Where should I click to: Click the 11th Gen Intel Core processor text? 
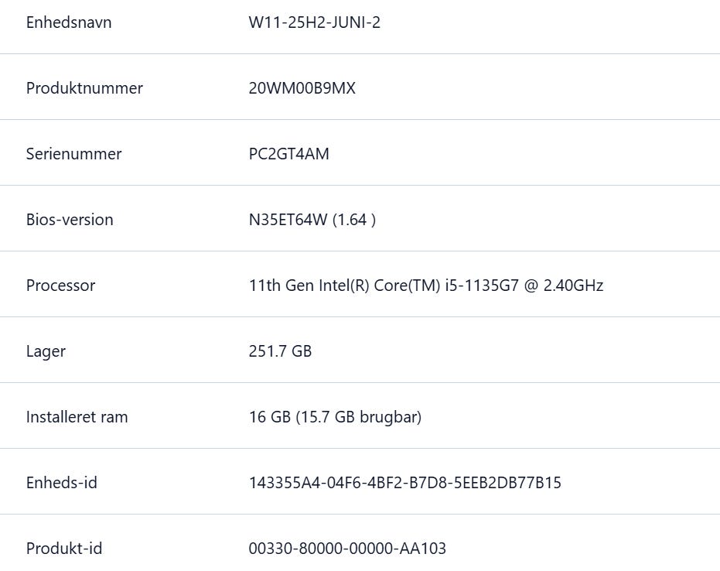point(426,285)
